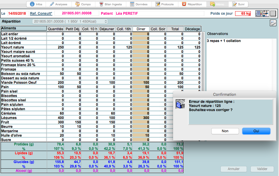Click the weight field 65 kg
Viewport: 279px width, 176px height.
coord(243,14)
